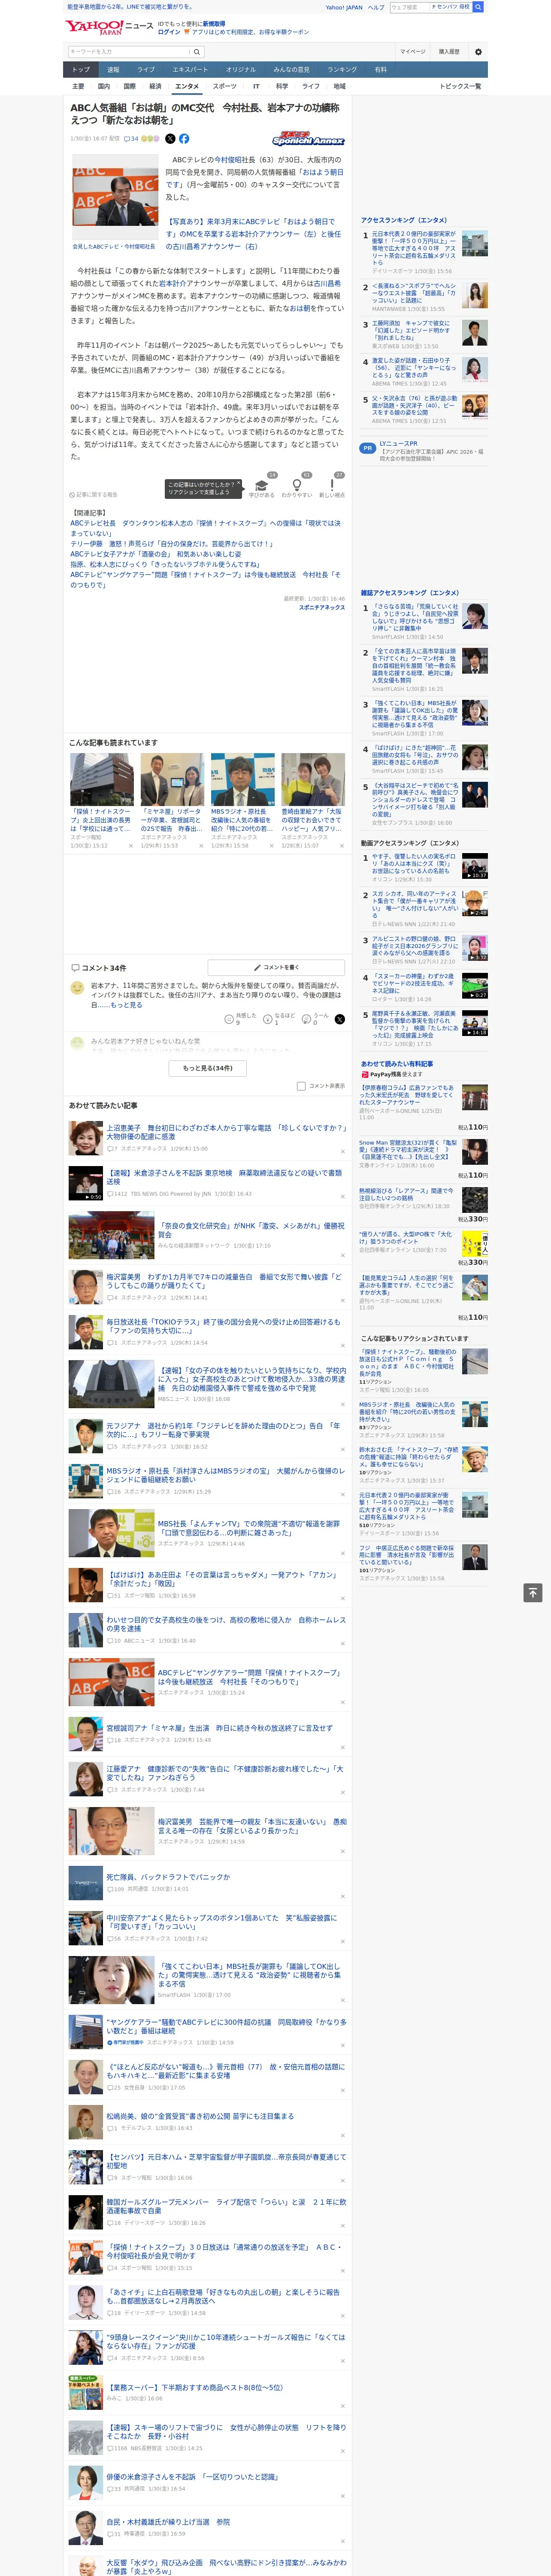Open related link ABCテレビ女子アナが「酒豪の会」

156,554
